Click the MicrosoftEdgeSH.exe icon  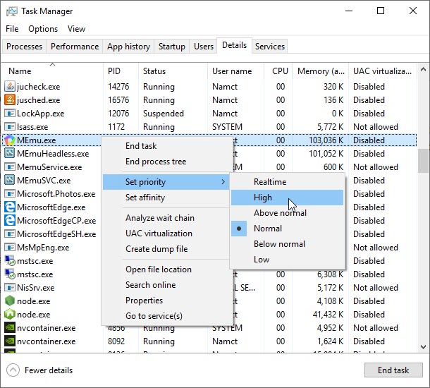pos(10,234)
